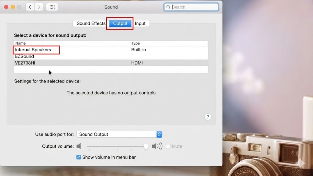Screen dimensions: 313x176
Task: Click the Output volume slider knob
Action: (146, 147)
